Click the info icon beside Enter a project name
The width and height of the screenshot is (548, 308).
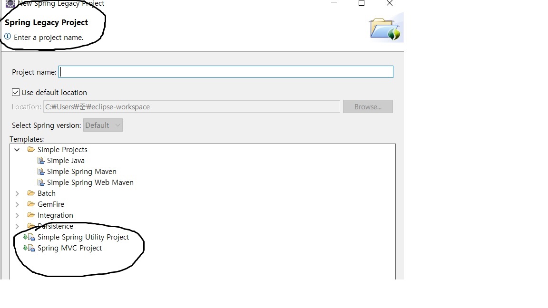coord(8,36)
